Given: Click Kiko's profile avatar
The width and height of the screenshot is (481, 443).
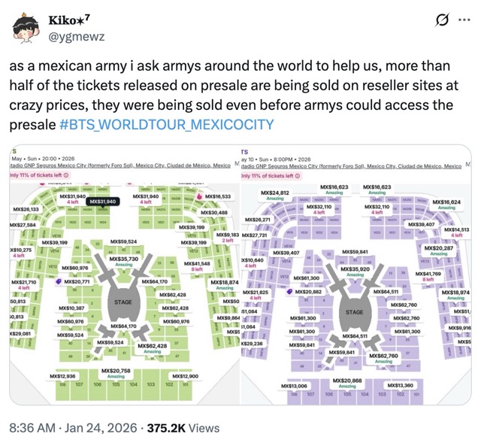Looking at the screenshot, I should pyautogui.click(x=26, y=26).
